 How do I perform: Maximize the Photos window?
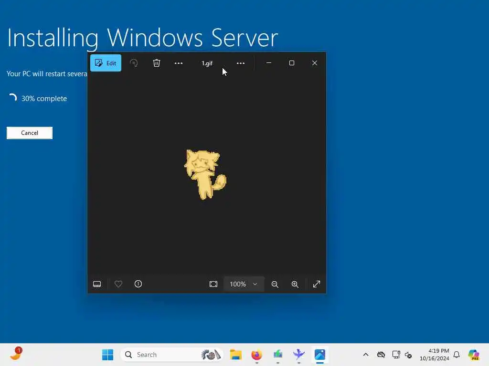coord(292,63)
